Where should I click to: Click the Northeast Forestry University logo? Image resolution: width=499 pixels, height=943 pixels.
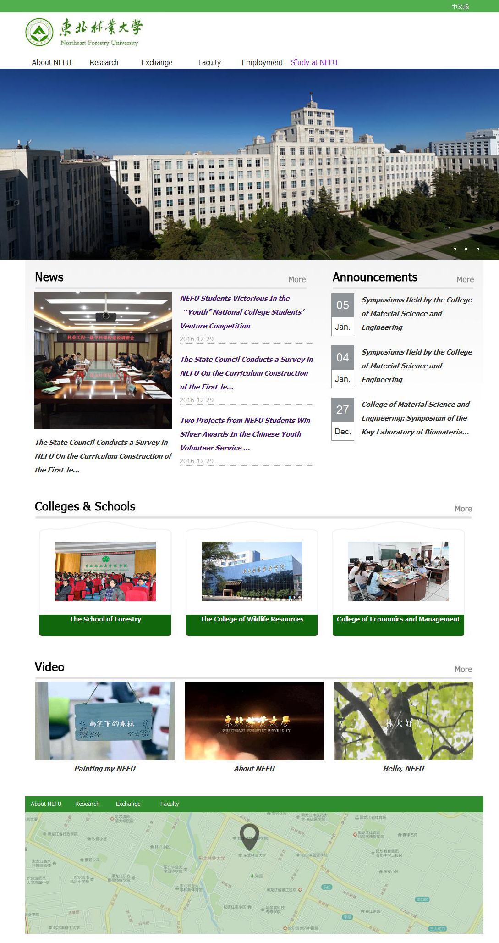84,32
